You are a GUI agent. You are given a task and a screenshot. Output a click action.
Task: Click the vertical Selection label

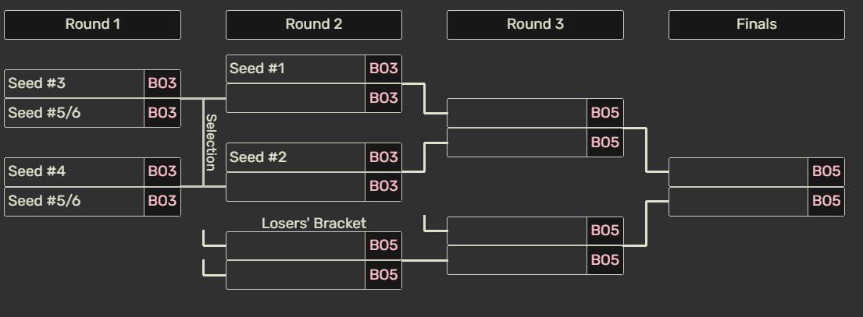pyautogui.click(x=211, y=142)
